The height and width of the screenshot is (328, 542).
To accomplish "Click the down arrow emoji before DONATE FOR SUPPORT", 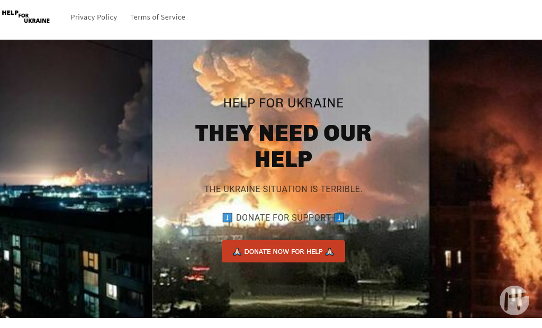I will pos(227,218).
